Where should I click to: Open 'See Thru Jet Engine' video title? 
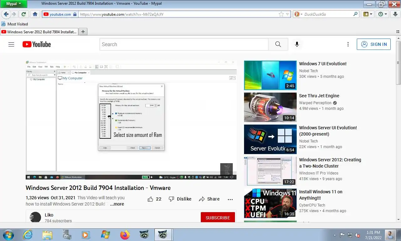pyautogui.click(x=319, y=96)
